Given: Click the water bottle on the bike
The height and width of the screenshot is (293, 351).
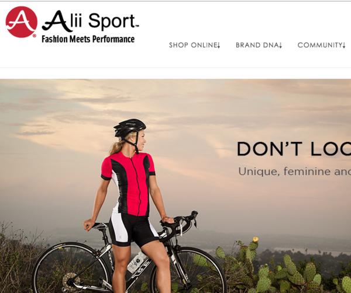Looking at the screenshot, I should pyautogui.click(x=137, y=262).
